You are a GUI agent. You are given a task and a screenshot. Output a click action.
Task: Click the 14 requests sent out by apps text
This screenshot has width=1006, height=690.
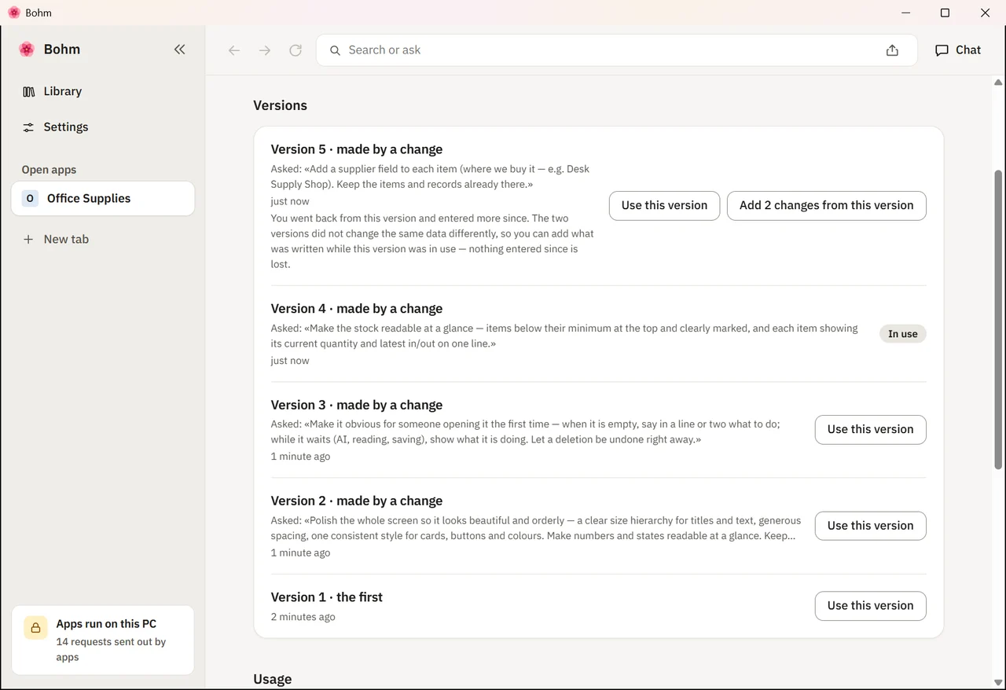point(111,649)
